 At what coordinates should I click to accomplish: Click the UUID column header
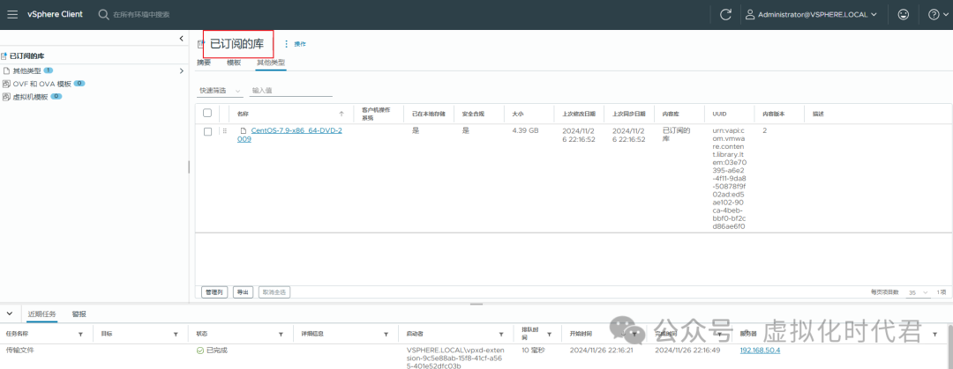tap(720, 114)
